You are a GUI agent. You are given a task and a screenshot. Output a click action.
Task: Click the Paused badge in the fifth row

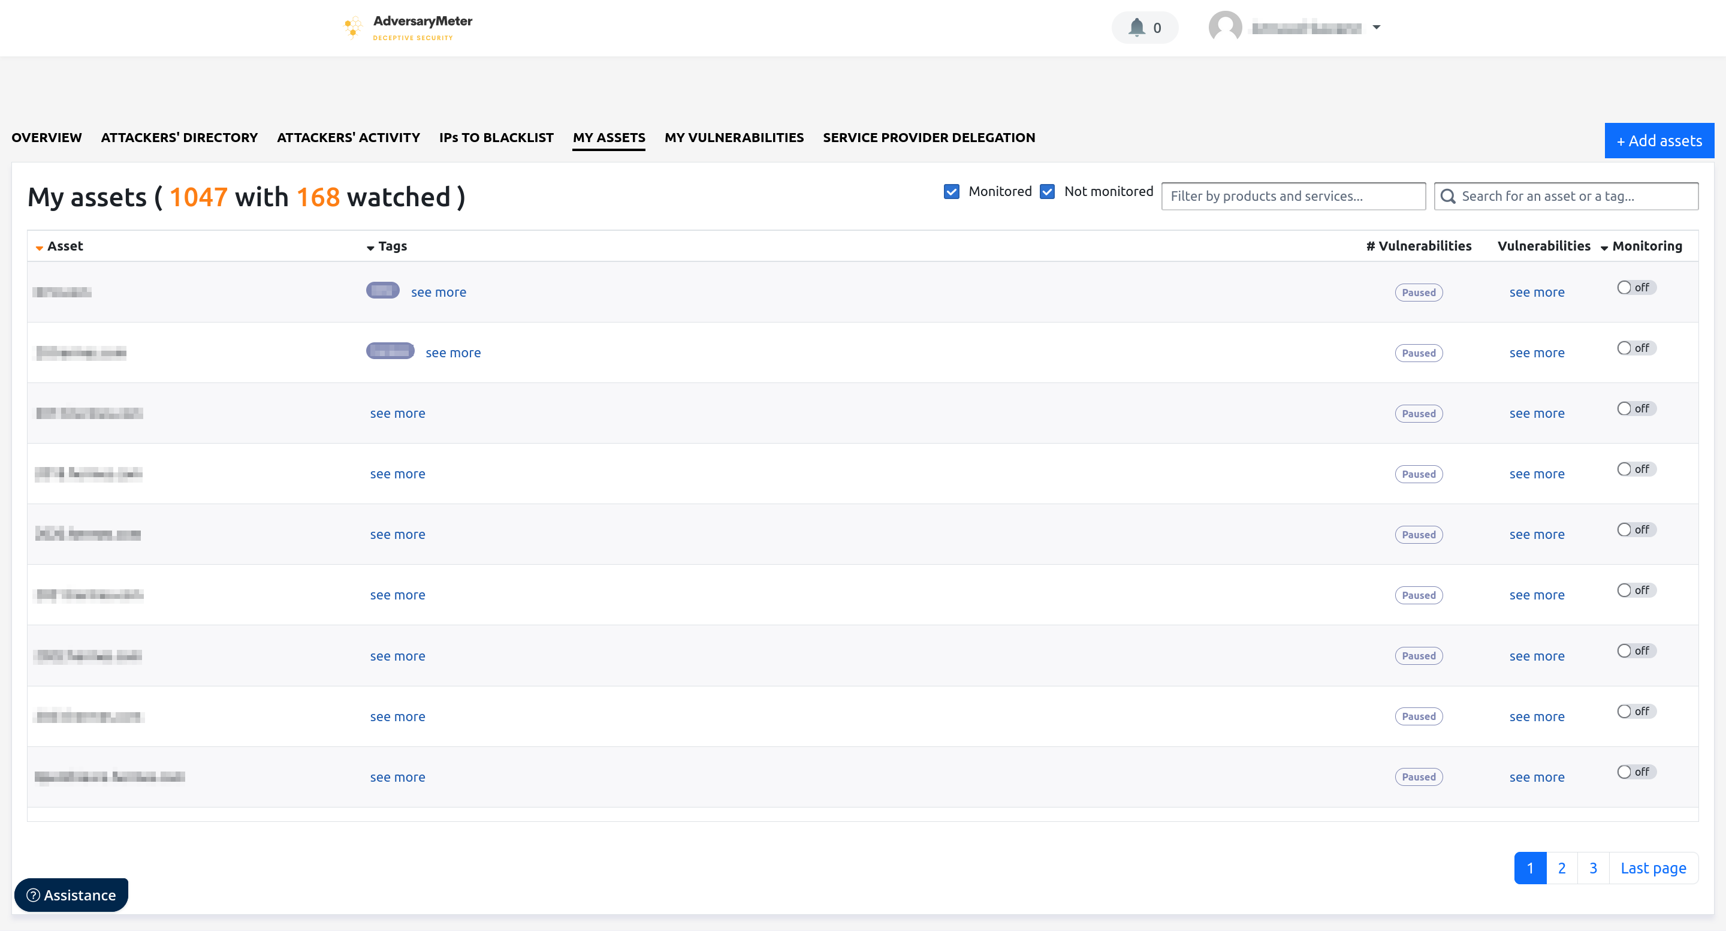pos(1419,534)
